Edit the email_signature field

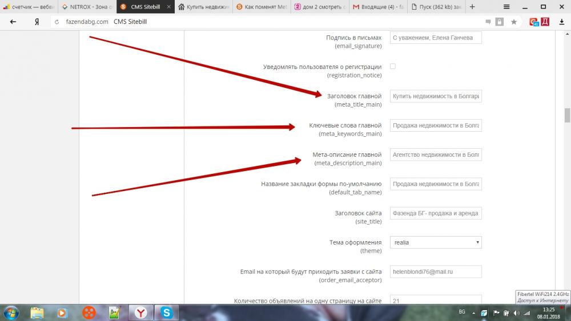click(436, 38)
